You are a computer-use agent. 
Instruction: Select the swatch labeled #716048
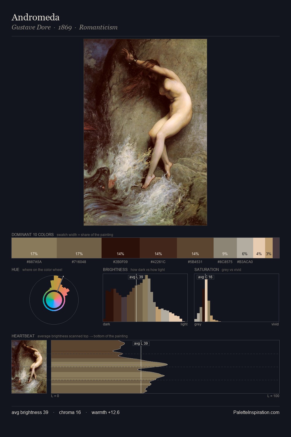[x=79, y=248]
